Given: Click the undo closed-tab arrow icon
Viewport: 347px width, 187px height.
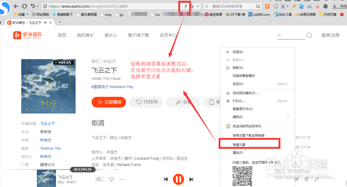Looking at the screenshot, I should pos(33,6).
